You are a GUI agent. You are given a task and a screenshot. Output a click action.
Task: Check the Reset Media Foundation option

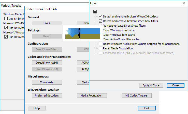pos(100,48)
